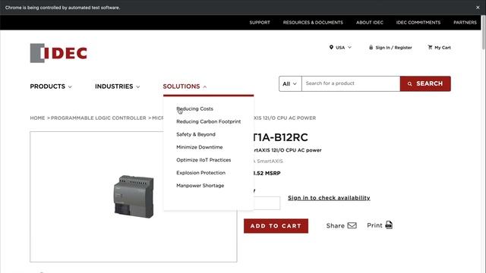Screen dimensions: 486x273
Task: Click Sign in to check availability link
Action: (329, 198)
